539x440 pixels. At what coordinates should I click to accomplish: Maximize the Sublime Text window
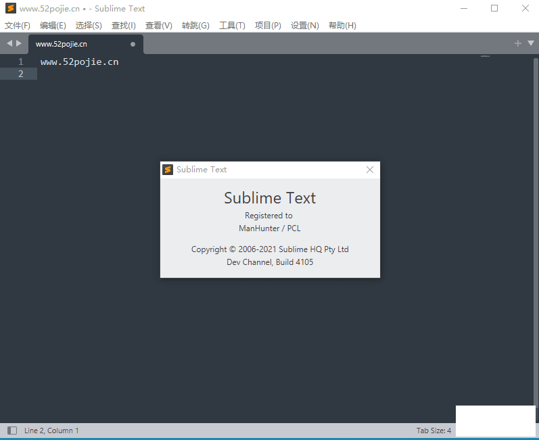[x=494, y=8]
